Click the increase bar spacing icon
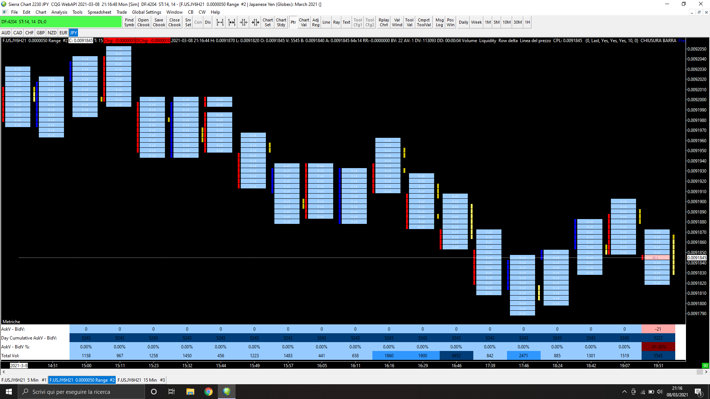The image size is (710, 399). [x=220, y=22]
